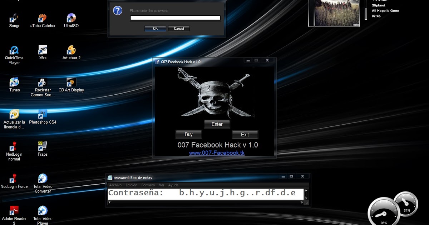Viewport: 429px width, 225px height.
Task: Click the Facebook icon in 007 Facebook Hack titlebar
Action: click(157, 62)
